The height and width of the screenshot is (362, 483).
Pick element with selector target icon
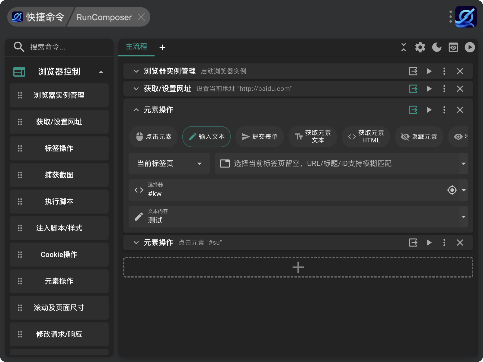pos(452,190)
